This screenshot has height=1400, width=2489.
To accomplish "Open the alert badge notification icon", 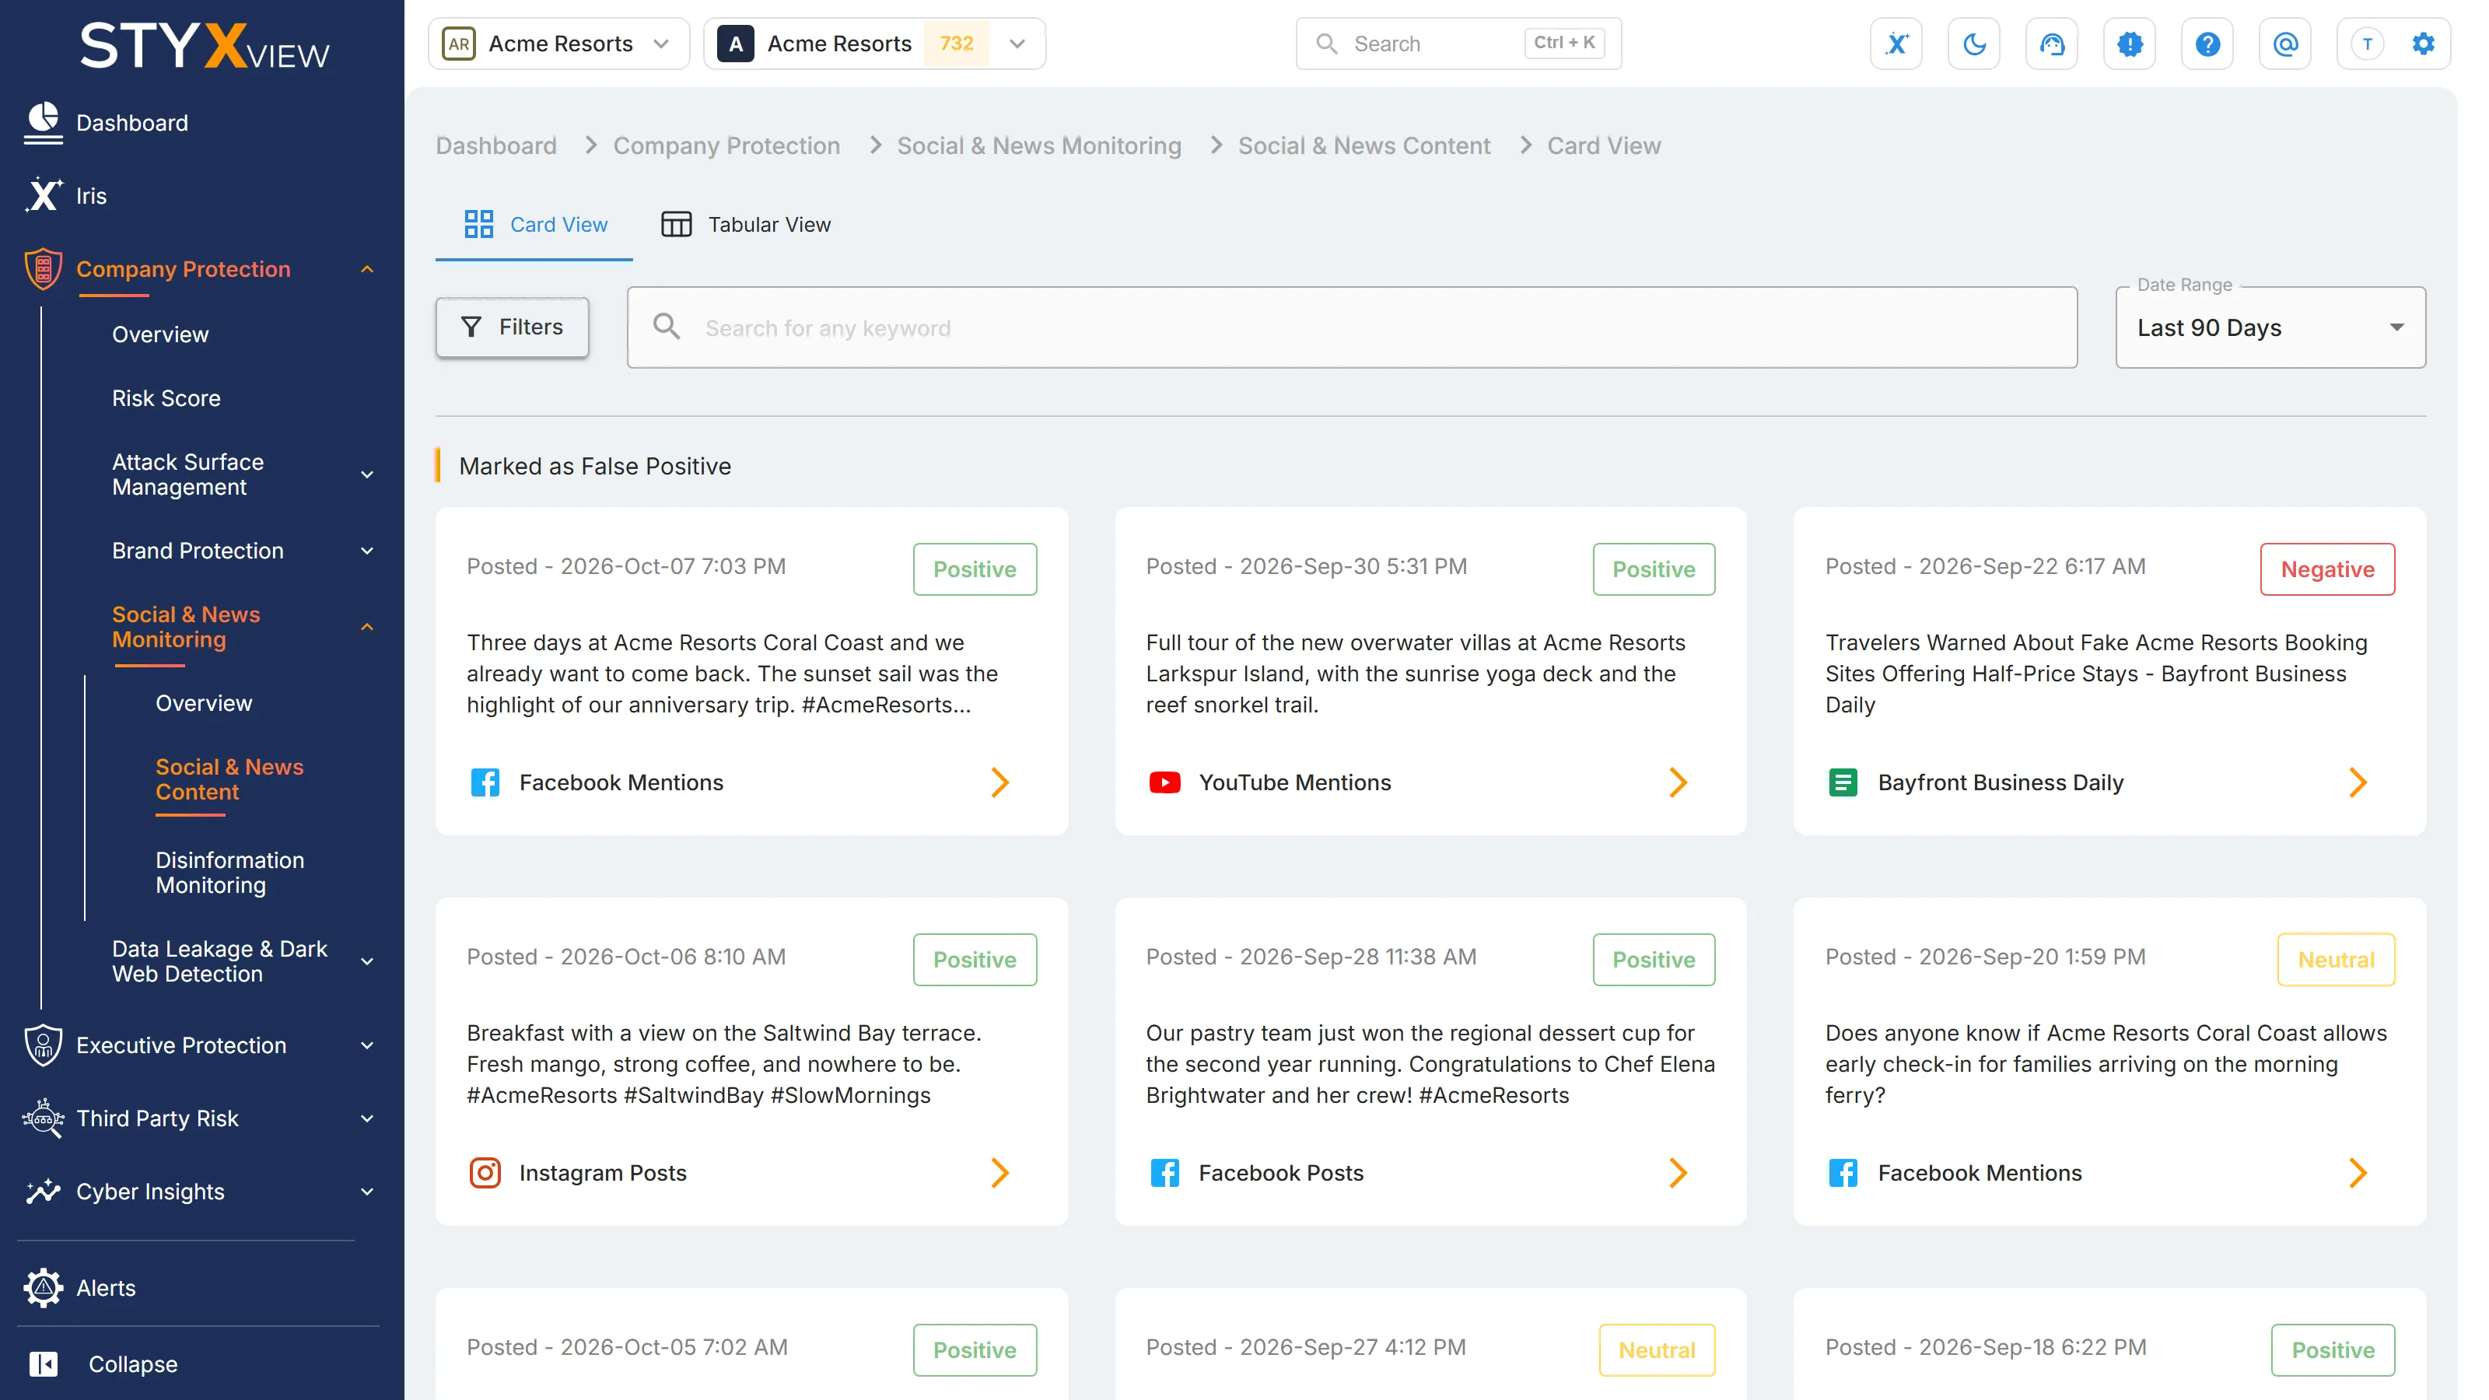I will point(2130,44).
